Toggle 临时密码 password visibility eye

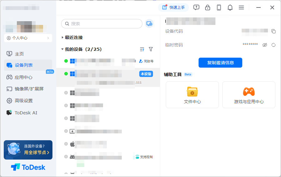(265, 45)
